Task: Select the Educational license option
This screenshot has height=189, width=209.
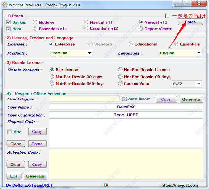Action: [131, 44]
